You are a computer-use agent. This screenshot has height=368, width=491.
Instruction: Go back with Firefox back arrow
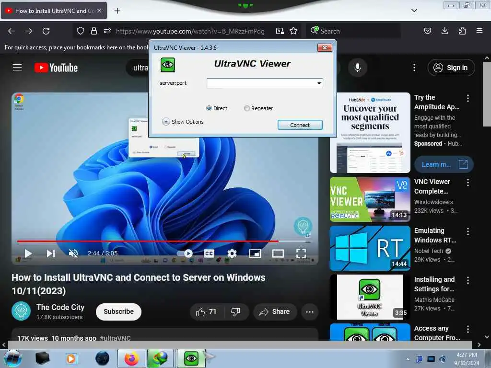[12, 31]
